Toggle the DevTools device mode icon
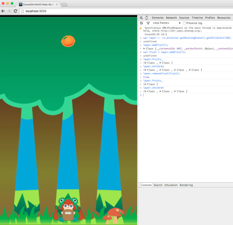 tap(147, 18)
